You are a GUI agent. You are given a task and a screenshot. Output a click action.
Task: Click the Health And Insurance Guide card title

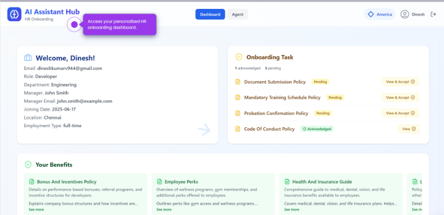coord(322,182)
